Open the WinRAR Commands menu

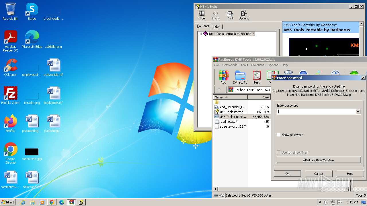pos(230,65)
